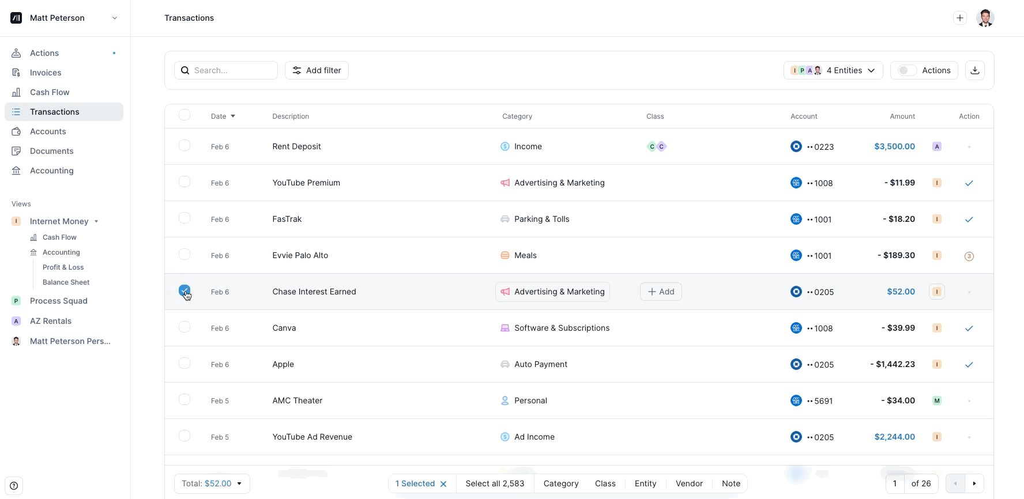
Task: Click the checkmark action for YouTube Premium
Action: pos(969,183)
